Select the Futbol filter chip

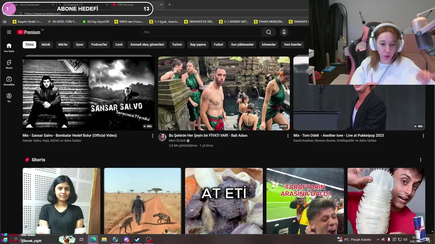click(x=219, y=44)
